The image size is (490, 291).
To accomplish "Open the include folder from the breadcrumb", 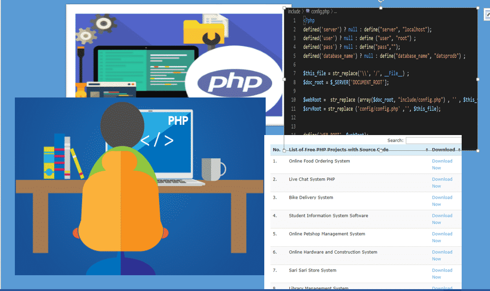I will coord(294,10).
